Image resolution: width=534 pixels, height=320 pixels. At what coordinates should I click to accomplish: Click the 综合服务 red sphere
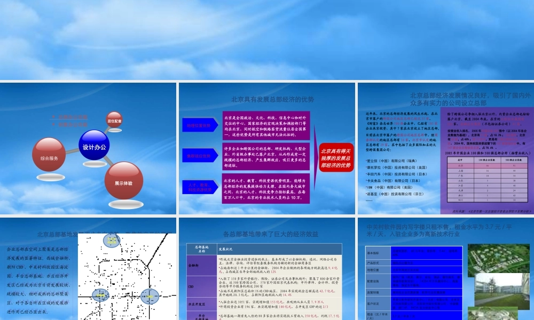(x=49, y=155)
